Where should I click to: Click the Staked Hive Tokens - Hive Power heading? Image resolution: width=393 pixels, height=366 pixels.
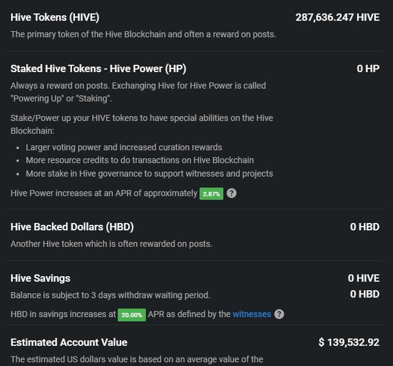click(98, 68)
